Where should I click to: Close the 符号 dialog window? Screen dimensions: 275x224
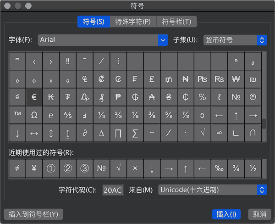[x=7, y=6]
